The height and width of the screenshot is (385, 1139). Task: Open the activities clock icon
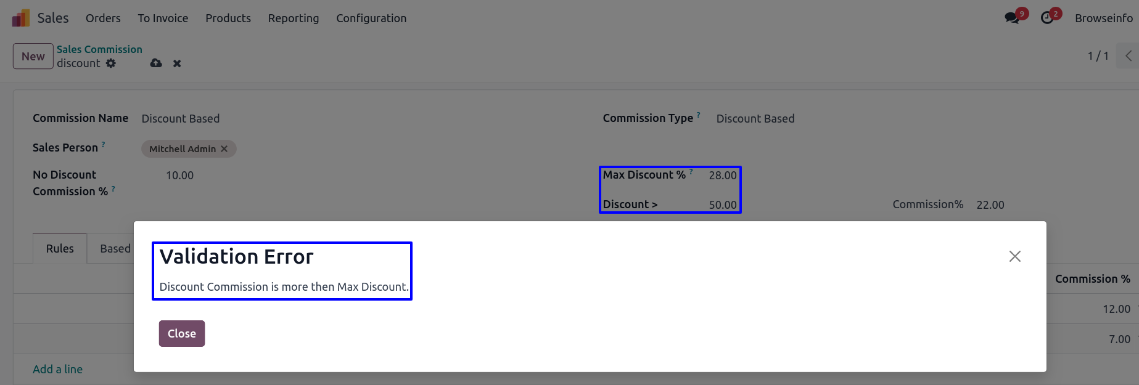[1047, 18]
